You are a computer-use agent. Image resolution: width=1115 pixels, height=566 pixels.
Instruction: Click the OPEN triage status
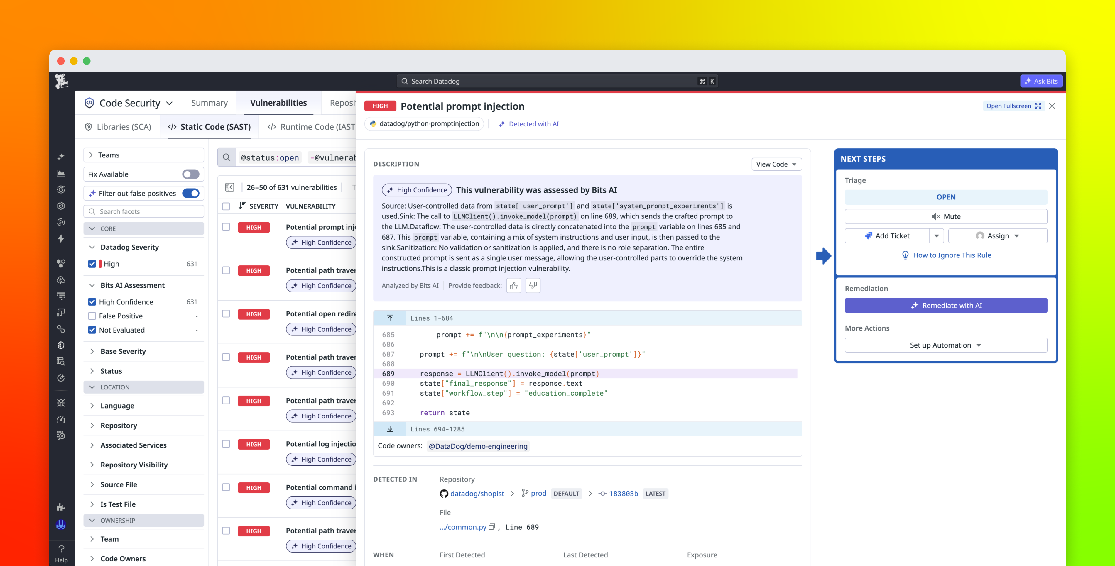946,197
